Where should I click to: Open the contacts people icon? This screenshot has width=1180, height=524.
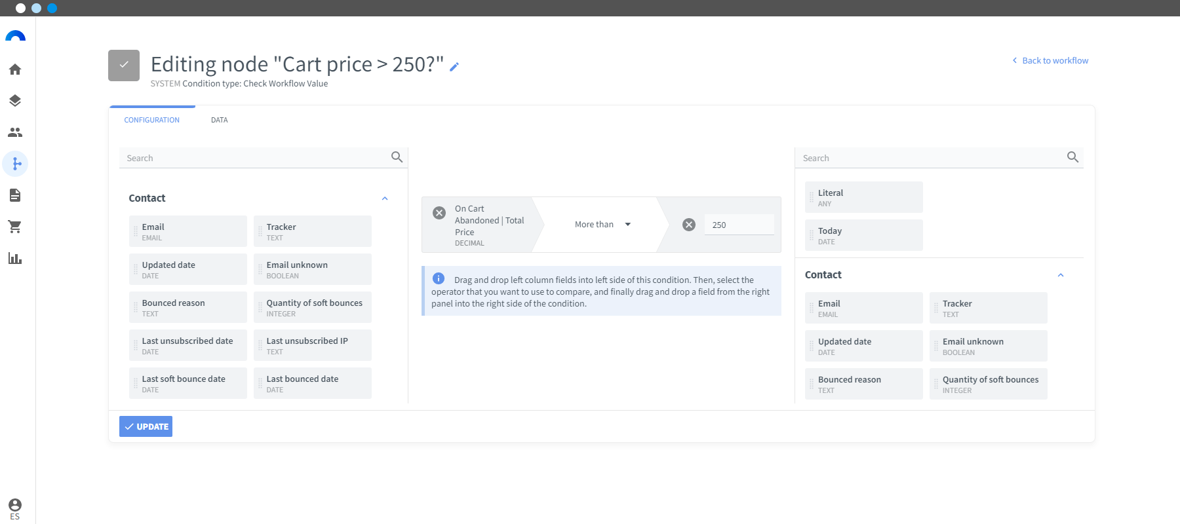pos(15,132)
